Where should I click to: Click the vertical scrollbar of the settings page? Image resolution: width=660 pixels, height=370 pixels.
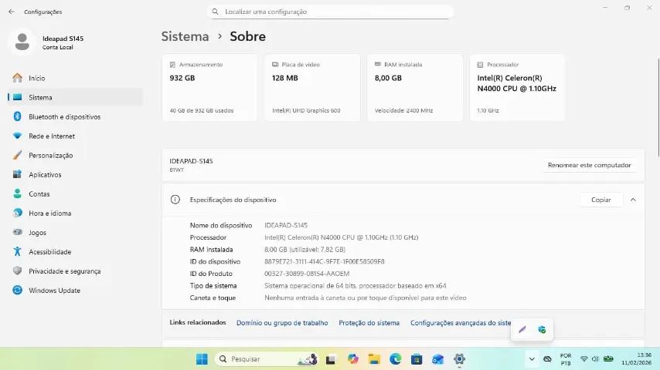(658, 107)
